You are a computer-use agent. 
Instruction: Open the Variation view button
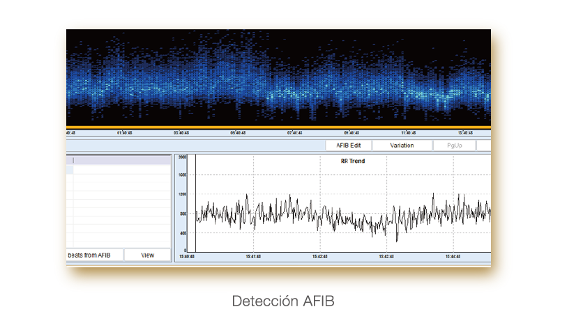click(x=402, y=145)
